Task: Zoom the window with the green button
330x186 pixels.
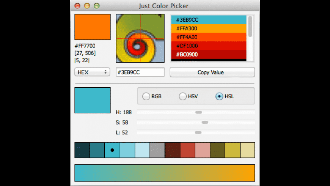Action: [x=97, y=6]
